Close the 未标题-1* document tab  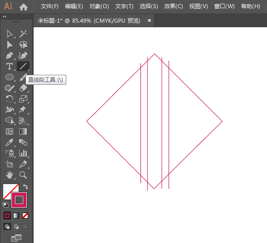click(x=149, y=20)
